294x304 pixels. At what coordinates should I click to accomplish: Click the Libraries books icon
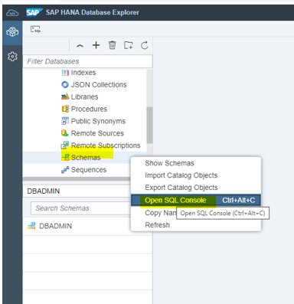65,96
